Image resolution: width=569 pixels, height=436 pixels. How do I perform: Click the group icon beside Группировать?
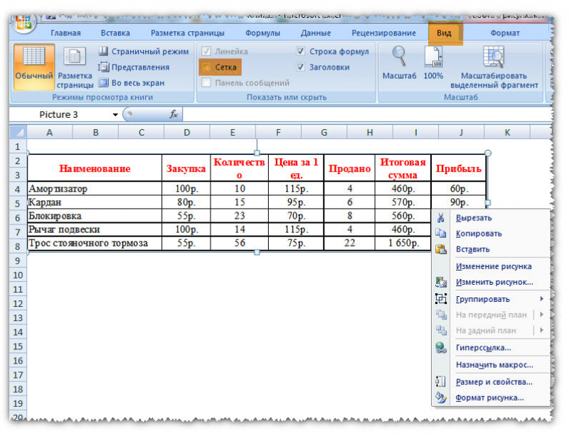pyautogui.click(x=440, y=299)
